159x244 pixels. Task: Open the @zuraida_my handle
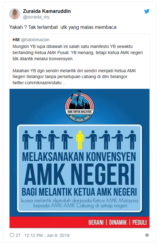(36, 17)
